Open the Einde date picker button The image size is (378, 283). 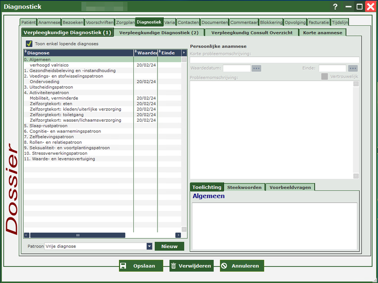click(353, 68)
